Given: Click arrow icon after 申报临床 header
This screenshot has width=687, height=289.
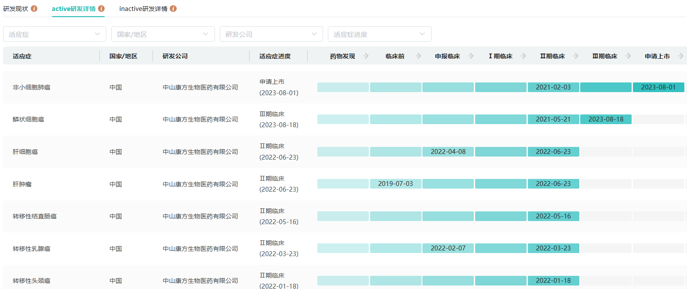Looking at the screenshot, I should click(471, 56).
